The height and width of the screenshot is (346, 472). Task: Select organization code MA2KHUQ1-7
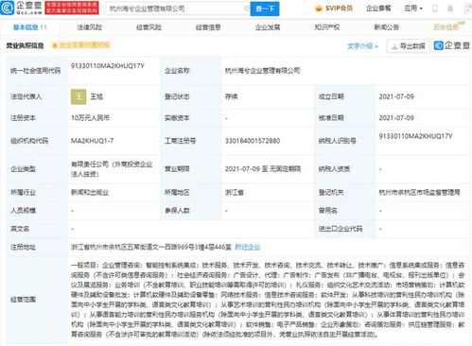pyautogui.click(x=93, y=141)
